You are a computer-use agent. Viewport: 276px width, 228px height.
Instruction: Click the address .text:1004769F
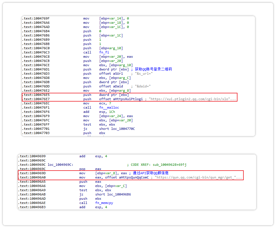pos(35,18)
